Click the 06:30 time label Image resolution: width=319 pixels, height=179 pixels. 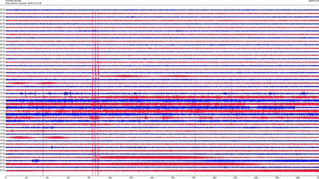tap(3, 55)
